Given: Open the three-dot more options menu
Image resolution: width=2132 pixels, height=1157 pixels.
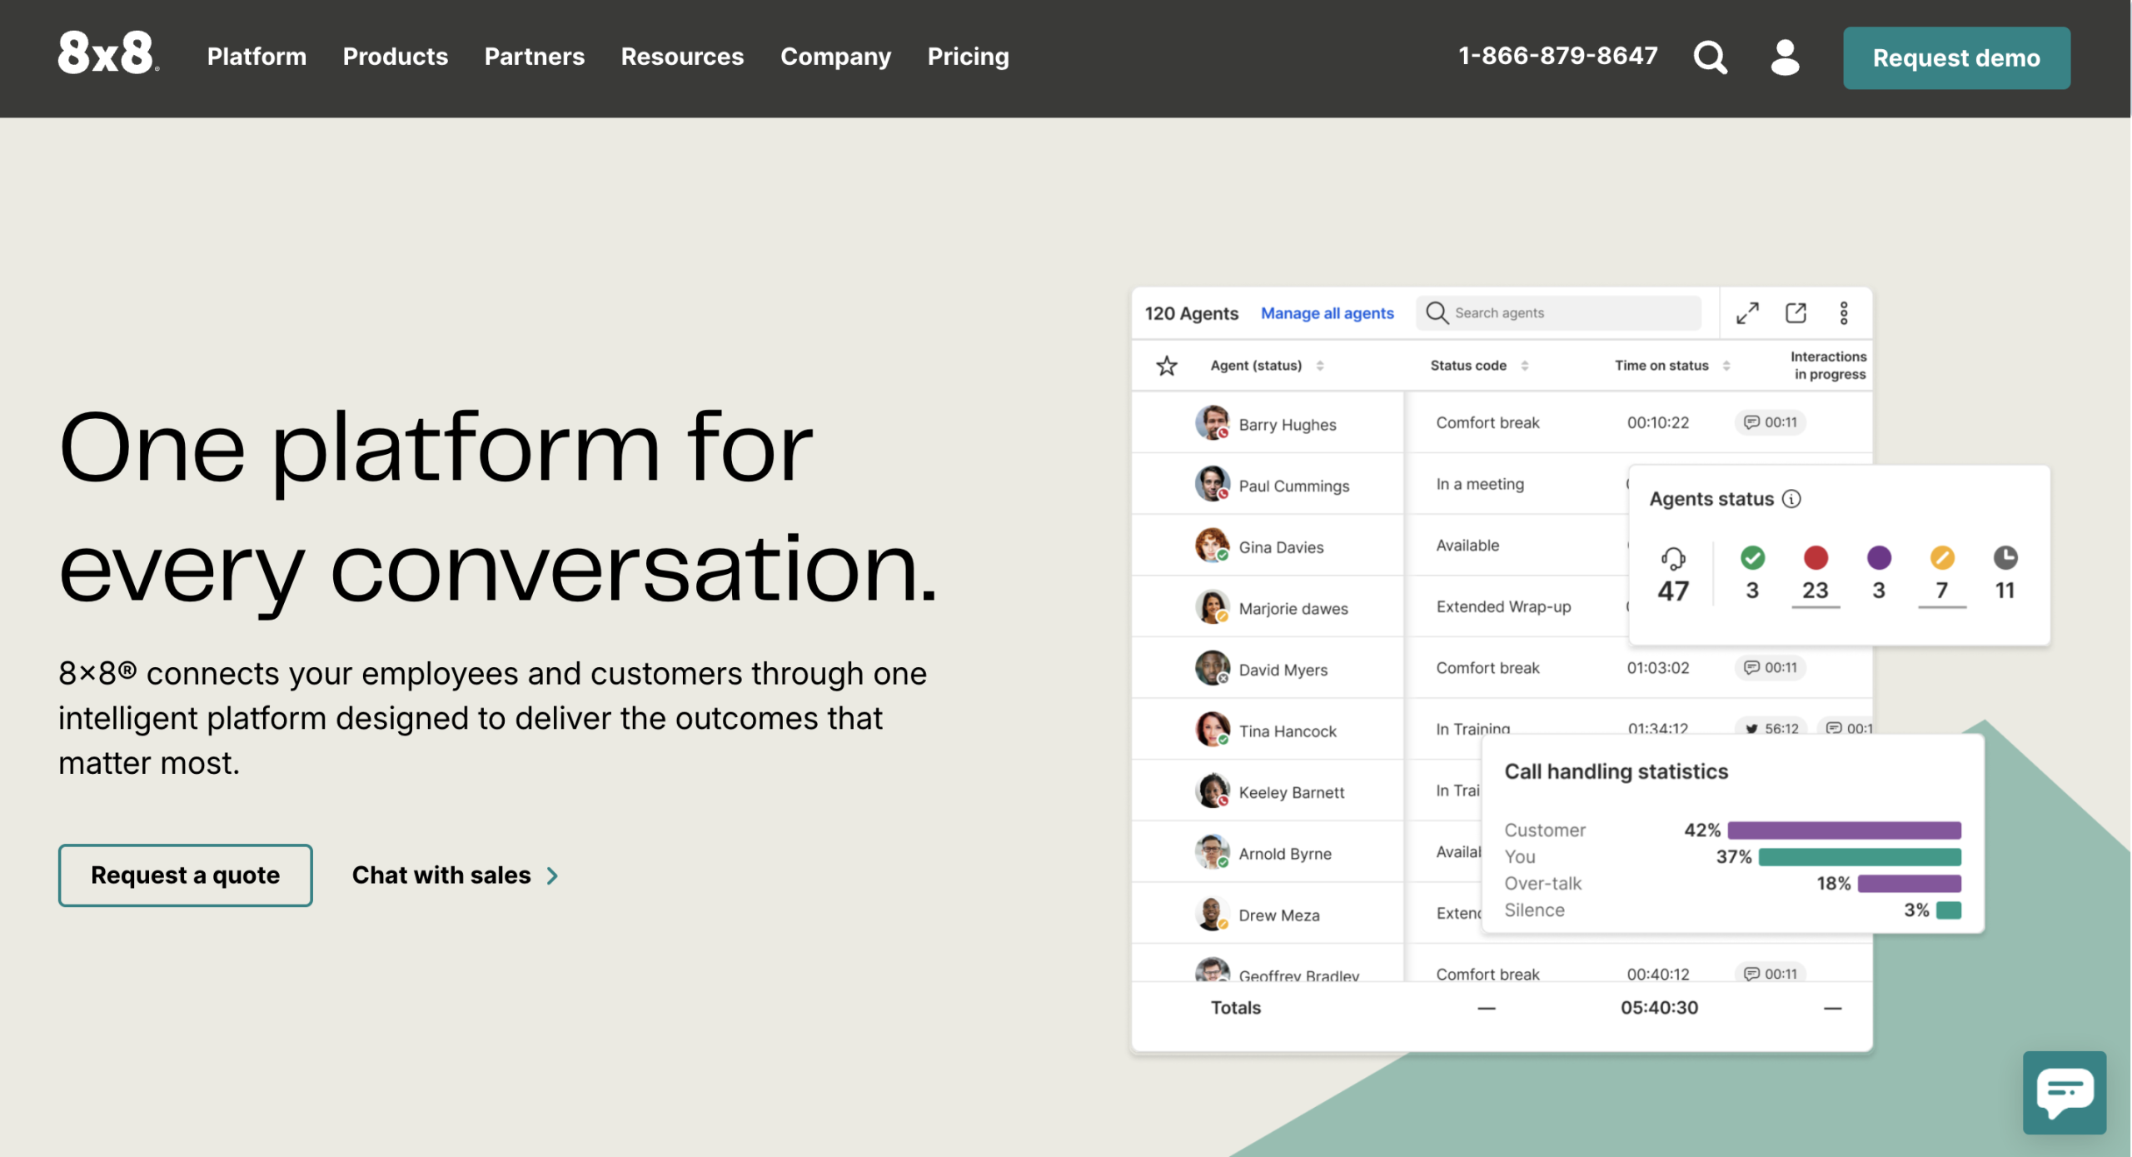Looking at the screenshot, I should (x=1844, y=313).
